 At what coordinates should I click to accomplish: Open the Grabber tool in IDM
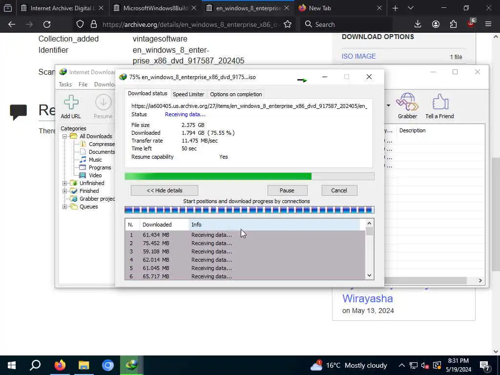tap(407, 106)
